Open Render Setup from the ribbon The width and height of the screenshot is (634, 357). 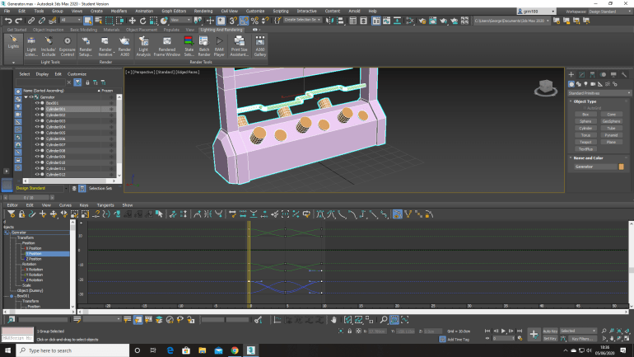86,46
